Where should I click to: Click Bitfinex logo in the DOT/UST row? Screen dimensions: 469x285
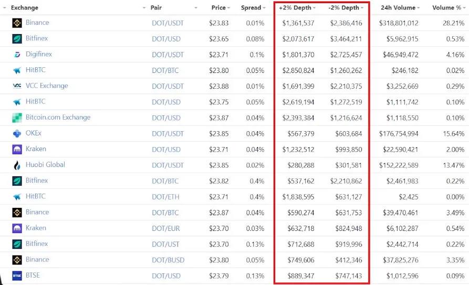click(x=17, y=244)
